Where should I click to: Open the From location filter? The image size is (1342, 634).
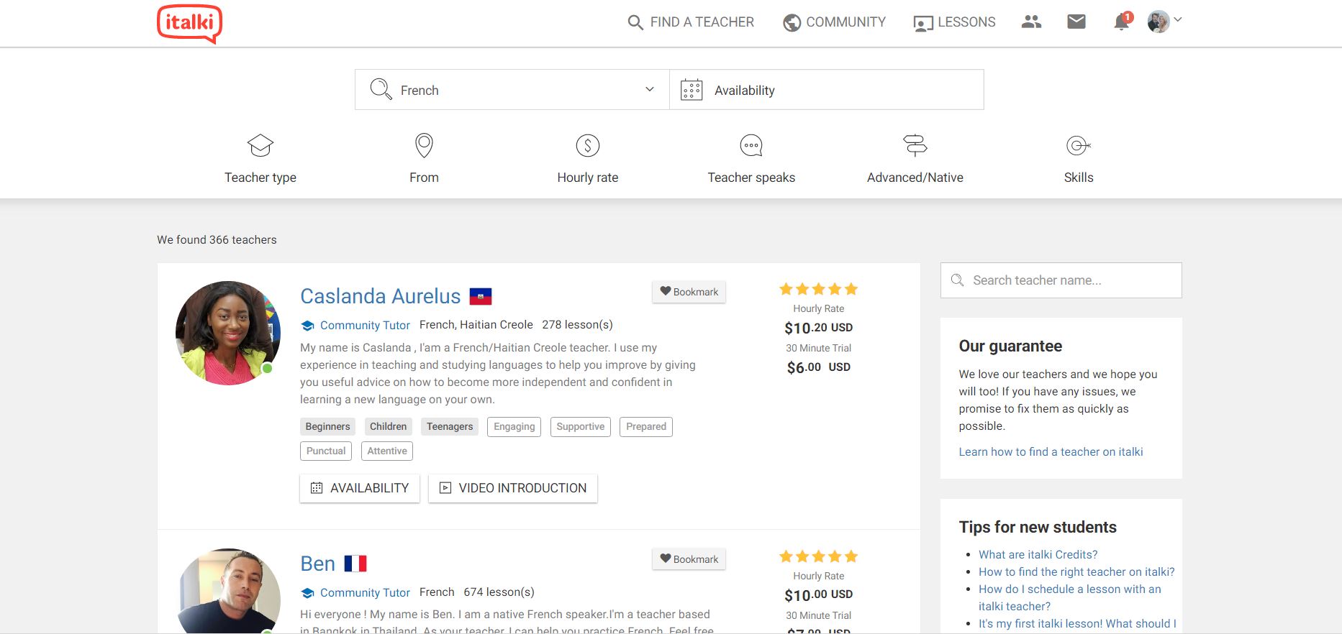pyautogui.click(x=424, y=159)
